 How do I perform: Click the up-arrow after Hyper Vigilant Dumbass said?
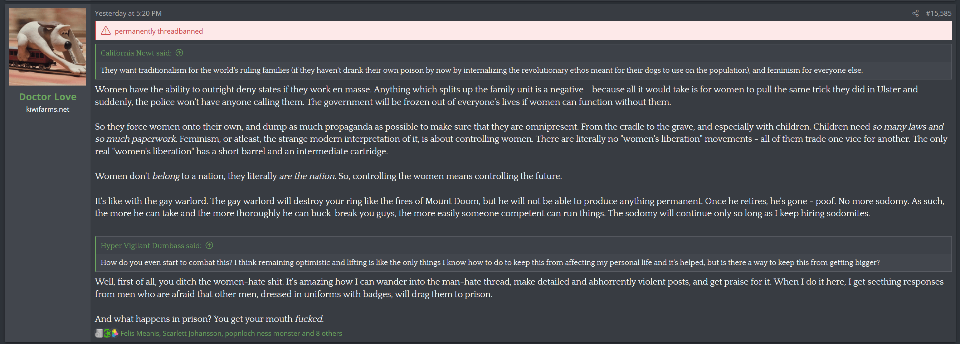point(209,245)
